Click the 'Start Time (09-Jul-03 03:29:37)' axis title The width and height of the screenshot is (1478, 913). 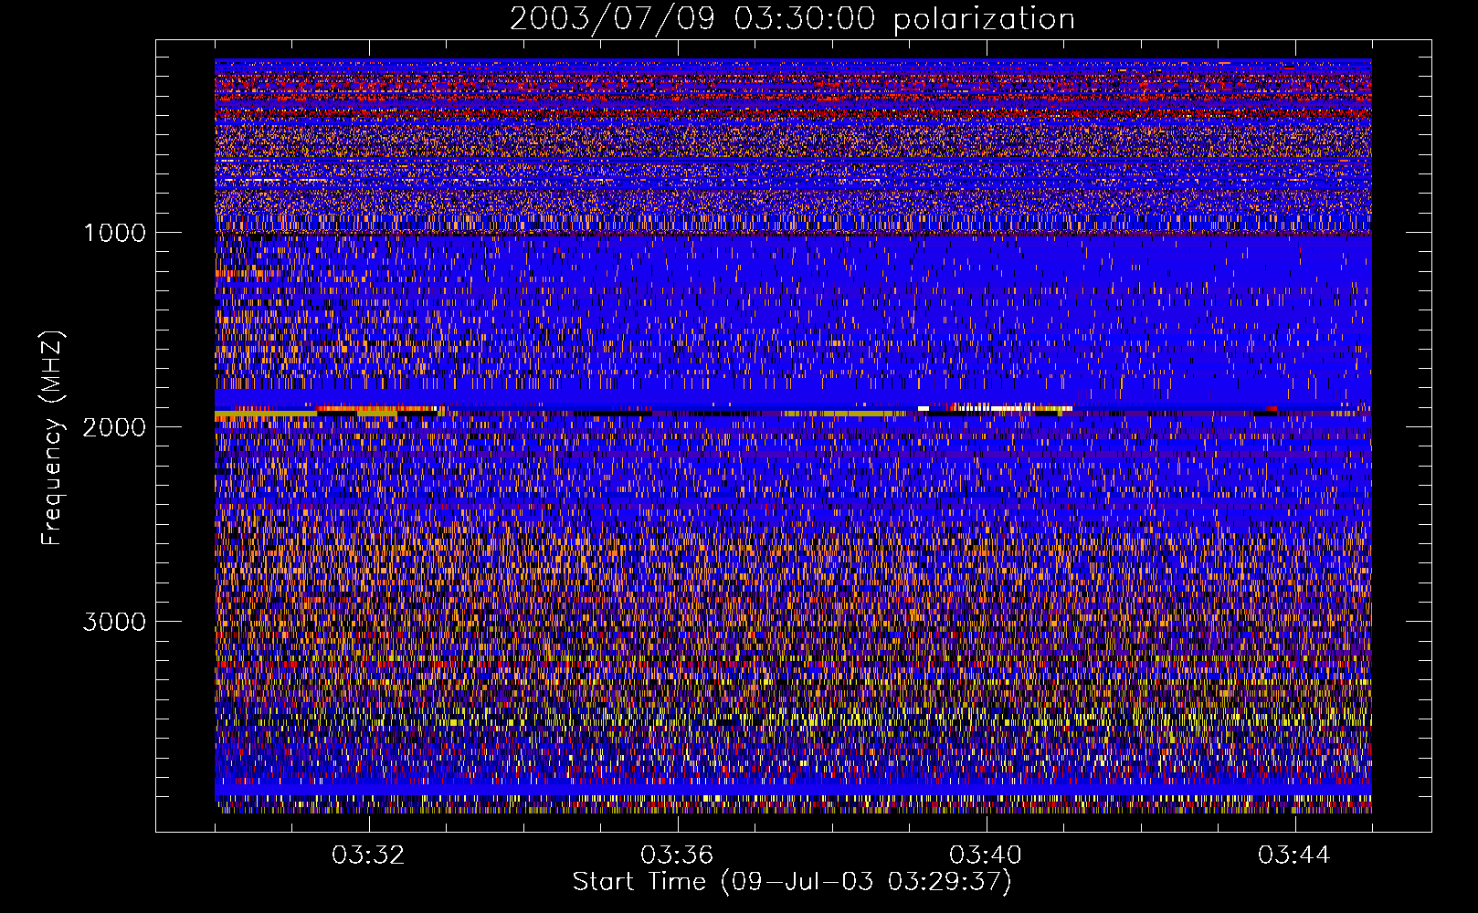pyautogui.click(x=792, y=882)
